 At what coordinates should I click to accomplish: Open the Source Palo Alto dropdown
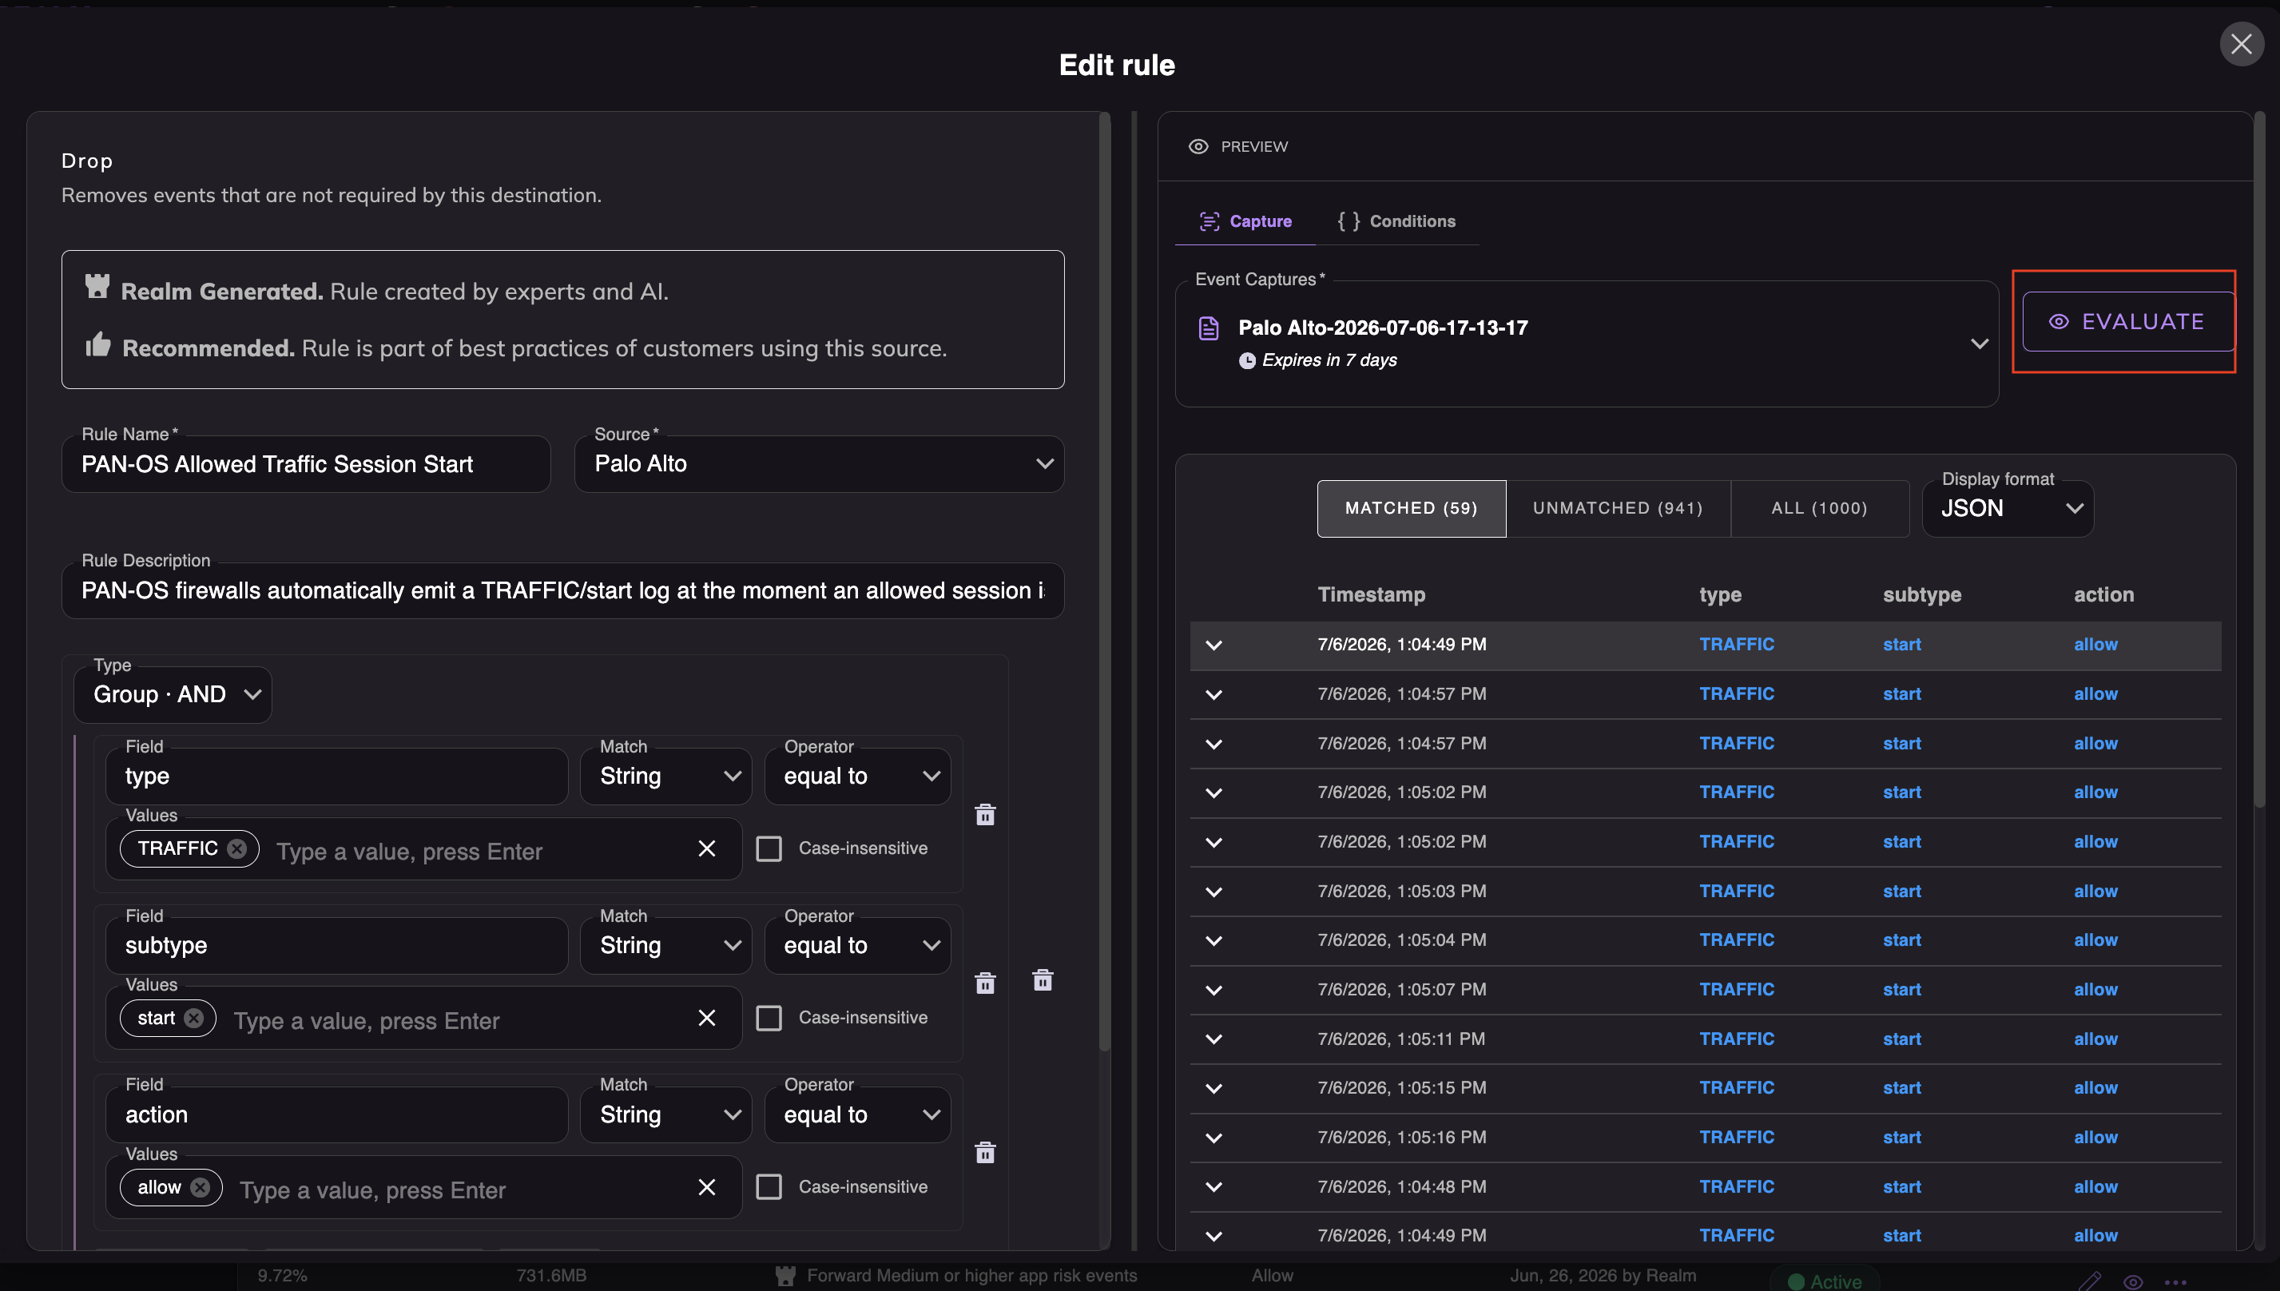click(818, 463)
